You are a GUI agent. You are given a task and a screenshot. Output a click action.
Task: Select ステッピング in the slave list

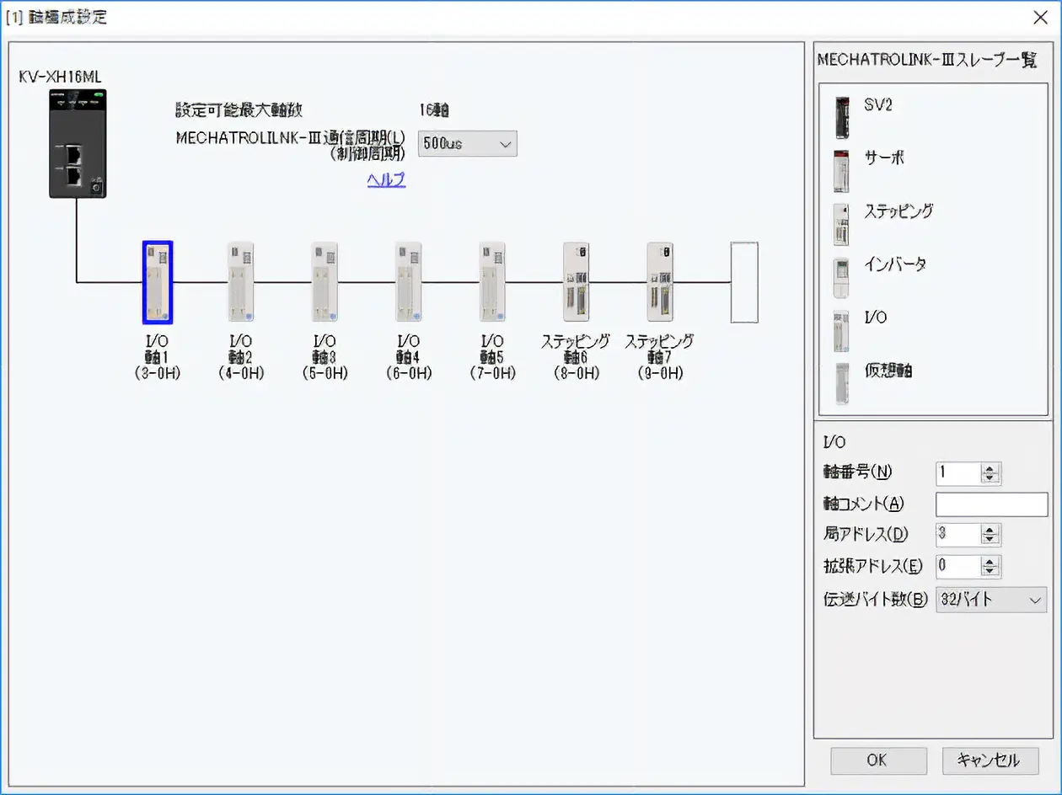click(x=898, y=211)
